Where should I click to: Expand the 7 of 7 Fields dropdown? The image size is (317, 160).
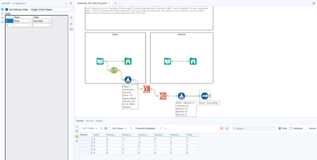pos(89,128)
